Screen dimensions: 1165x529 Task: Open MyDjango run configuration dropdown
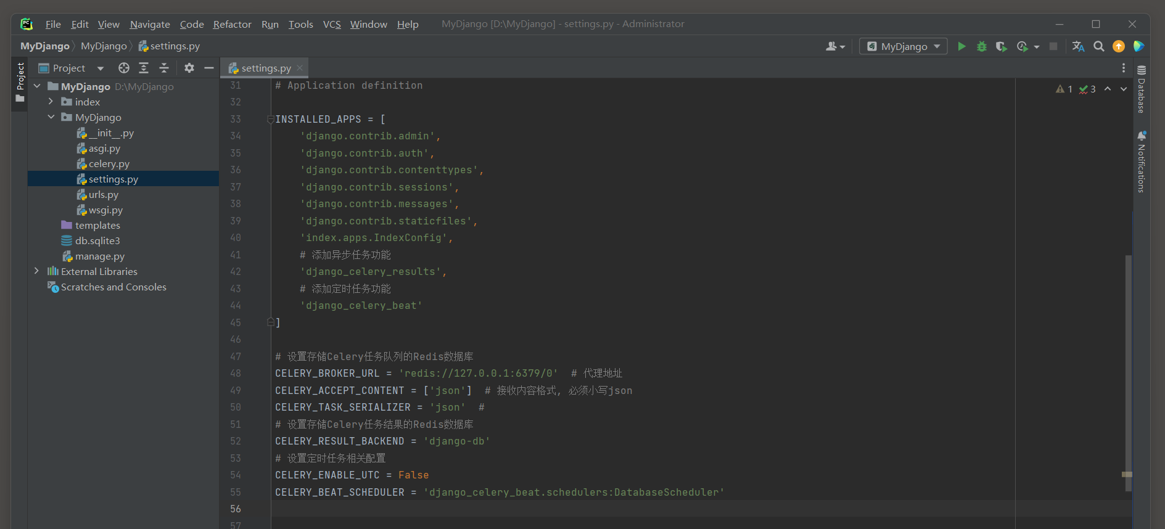(x=903, y=46)
